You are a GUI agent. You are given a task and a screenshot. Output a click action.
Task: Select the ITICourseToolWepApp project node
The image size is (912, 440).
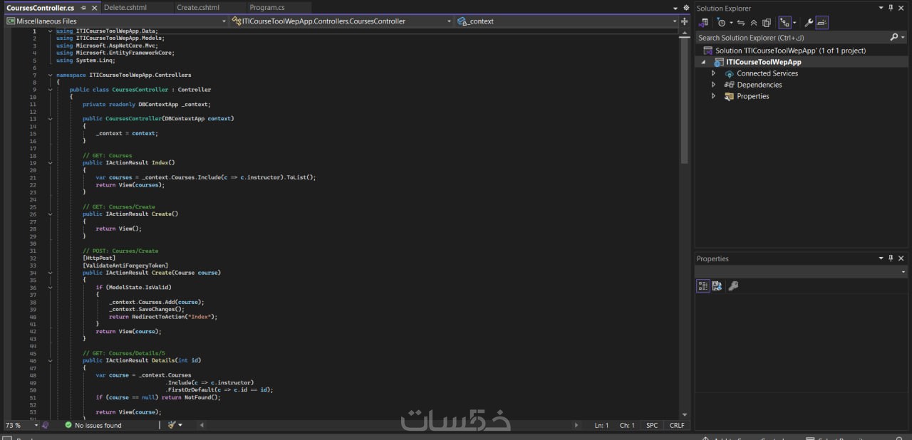click(764, 62)
